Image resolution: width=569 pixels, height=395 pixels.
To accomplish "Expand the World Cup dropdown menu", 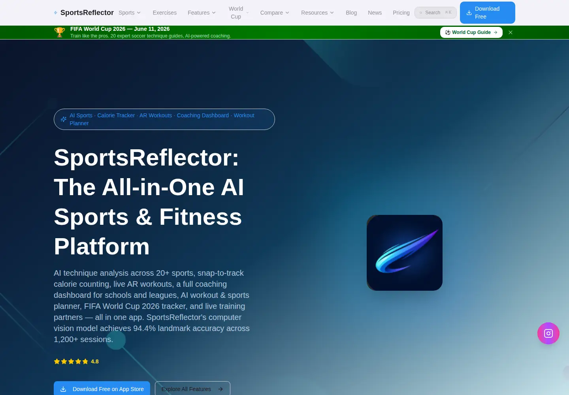I will pyautogui.click(x=239, y=13).
